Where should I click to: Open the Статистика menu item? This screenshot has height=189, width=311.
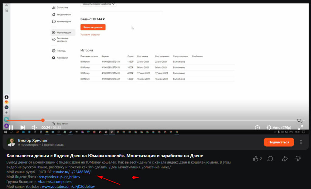coord(62,8)
